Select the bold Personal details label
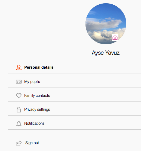 39,67
